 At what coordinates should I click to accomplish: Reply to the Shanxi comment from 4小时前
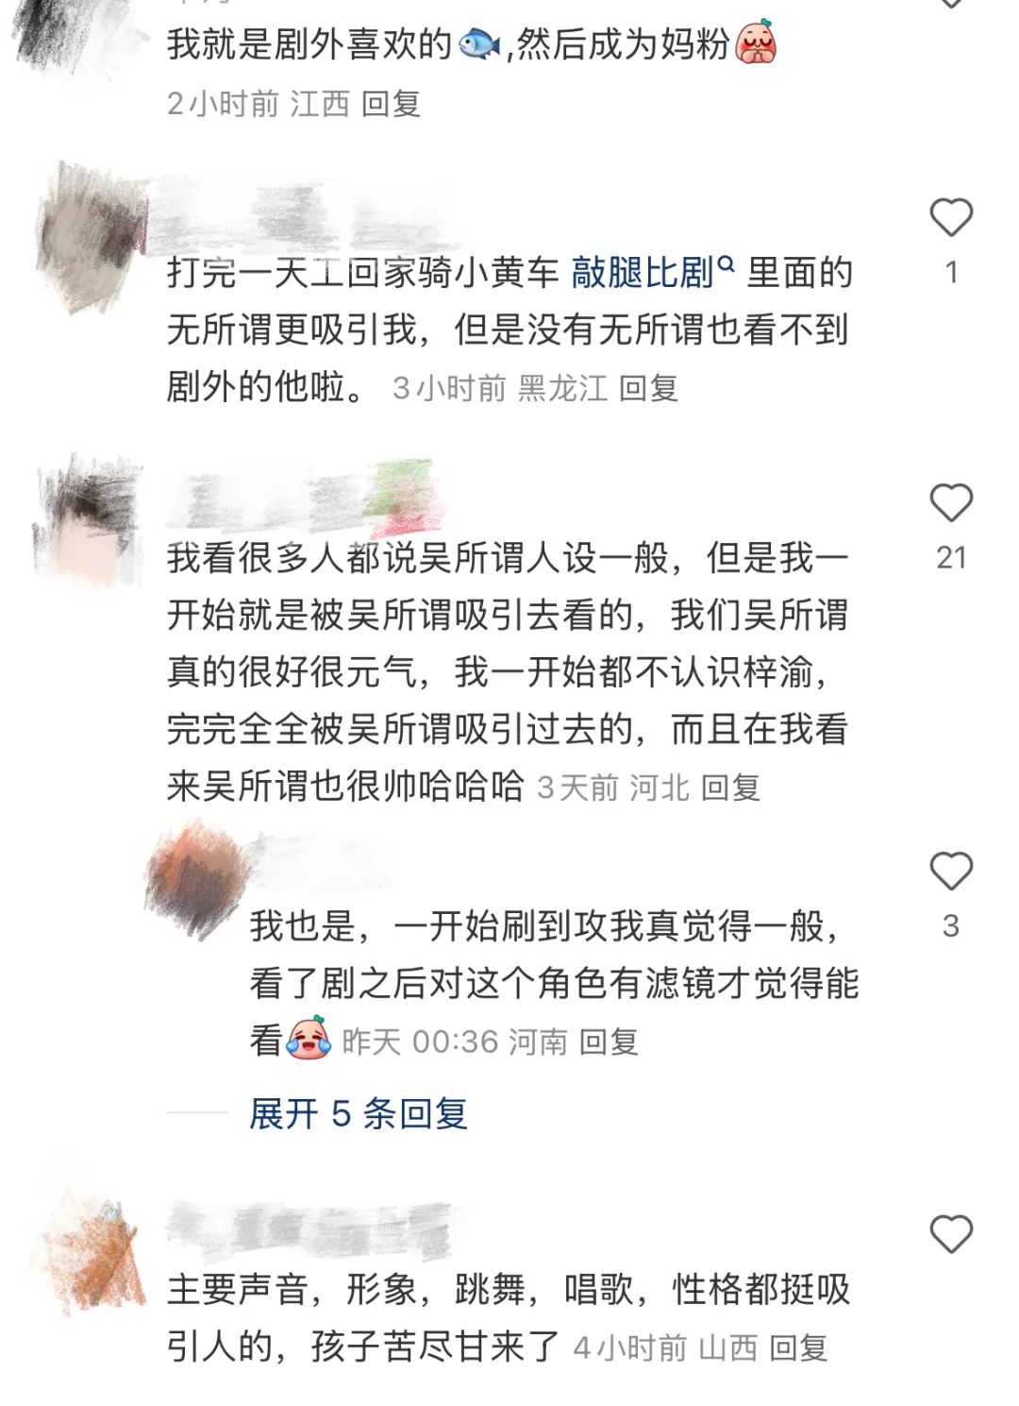pos(798,1347)
